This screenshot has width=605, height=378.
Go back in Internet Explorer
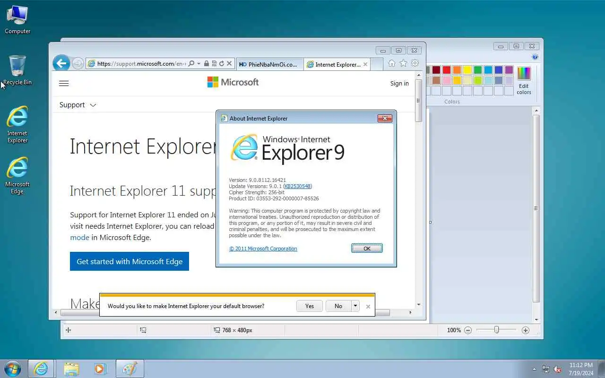(61, 63)
